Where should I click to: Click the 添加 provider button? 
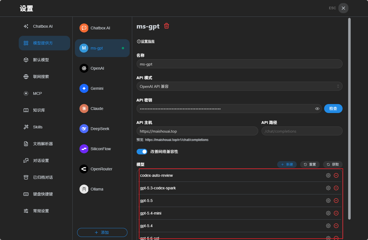(102, 232)
